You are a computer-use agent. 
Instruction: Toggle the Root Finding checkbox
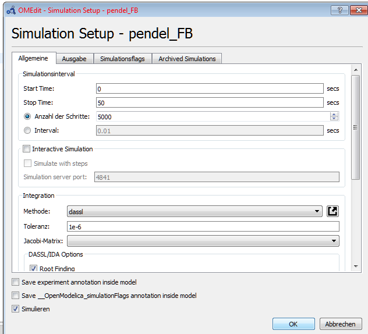pos(34,268)
